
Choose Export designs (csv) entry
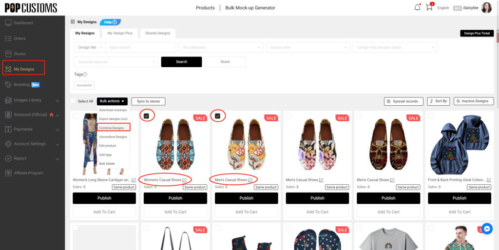pos(113,119)
